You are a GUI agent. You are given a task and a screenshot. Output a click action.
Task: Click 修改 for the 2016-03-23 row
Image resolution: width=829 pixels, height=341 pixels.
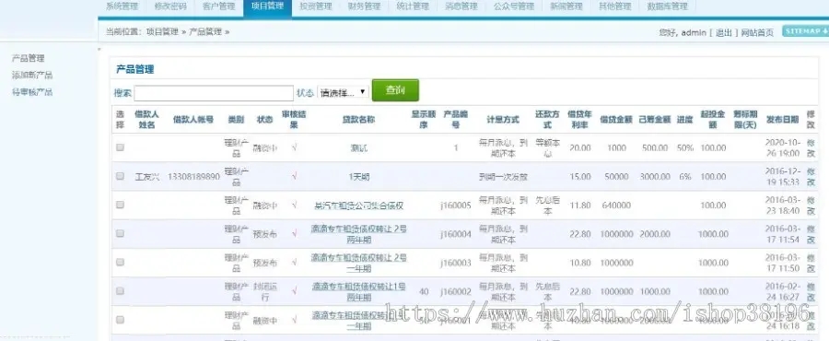tap(811, 206)
